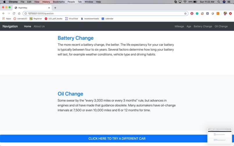234x146 pixels.
Task: Click the Oil Change heading
Action: [x=70, y=94]
